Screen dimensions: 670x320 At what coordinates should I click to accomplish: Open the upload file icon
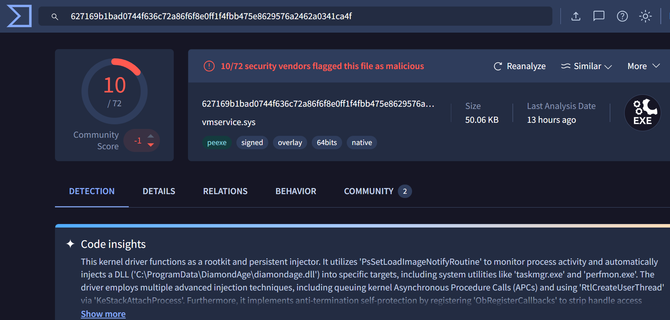tap(575, 16)
